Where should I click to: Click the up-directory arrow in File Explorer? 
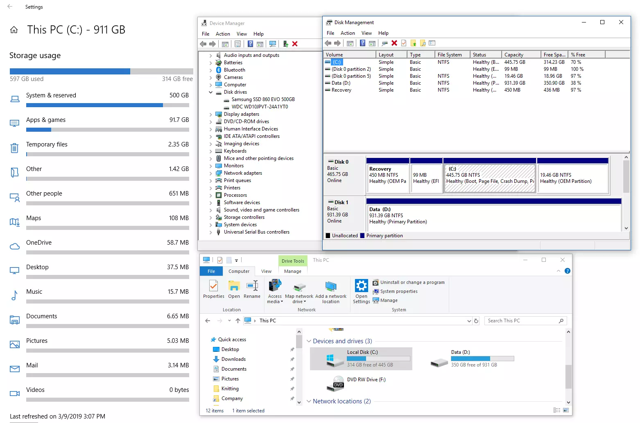pos(238,321)
